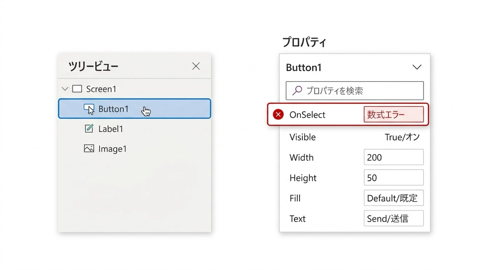Expand the Button1 control selector chevron
The image size is (485, 270).
(x=417, y=67)
